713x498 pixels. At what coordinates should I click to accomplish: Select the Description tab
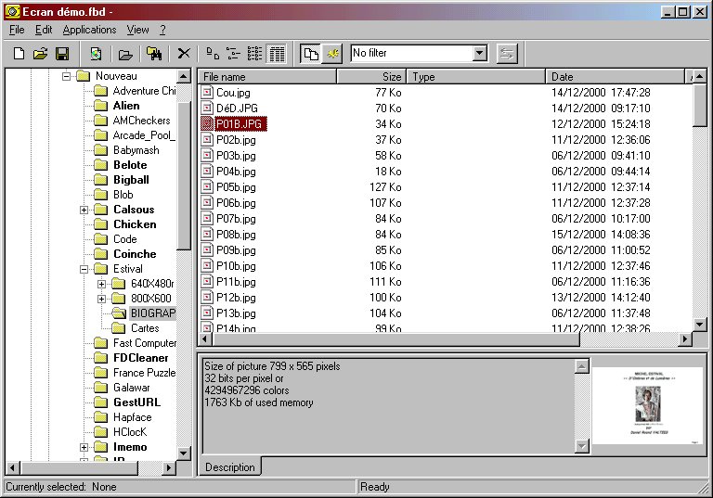(x=229, y=467)
